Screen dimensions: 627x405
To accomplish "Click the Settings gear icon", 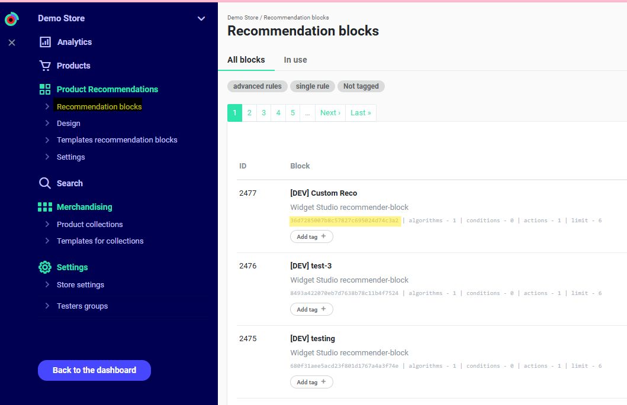I will (x=45, y=267).
